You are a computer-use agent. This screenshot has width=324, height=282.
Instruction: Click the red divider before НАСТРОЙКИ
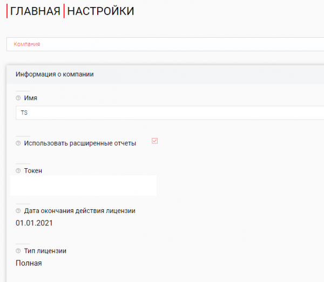(64, 11)
